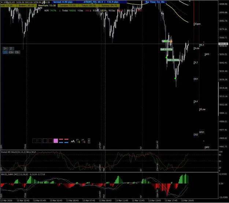Image resolution: width=229 pixels, height=203 pixels.
Task: Click the Stoch(24,14,2) indicator label
Action: (18, 152)
